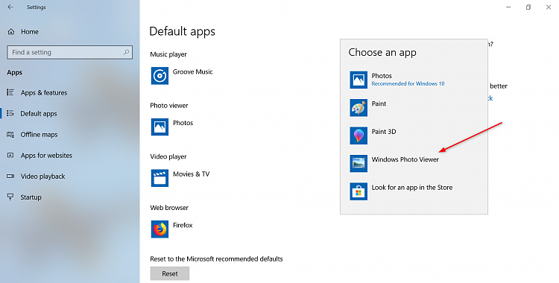This screenshot has width=559, height=283.
Task: Click the Paint palette icon
Action: [x=359, y=108]
